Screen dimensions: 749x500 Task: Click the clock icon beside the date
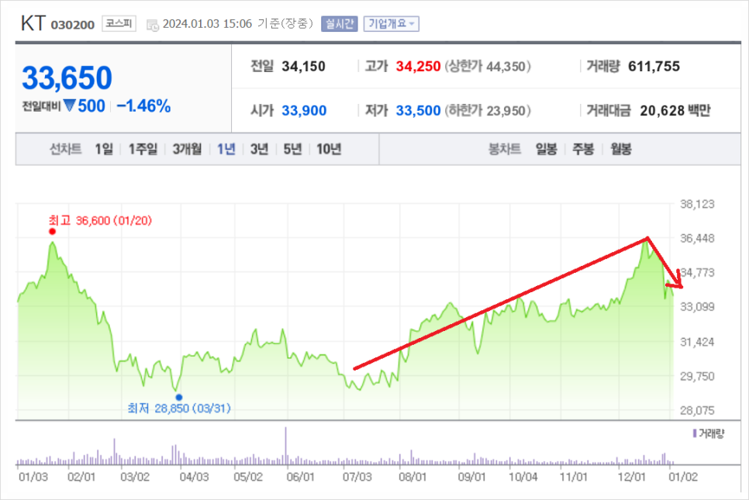click(153, 25)
